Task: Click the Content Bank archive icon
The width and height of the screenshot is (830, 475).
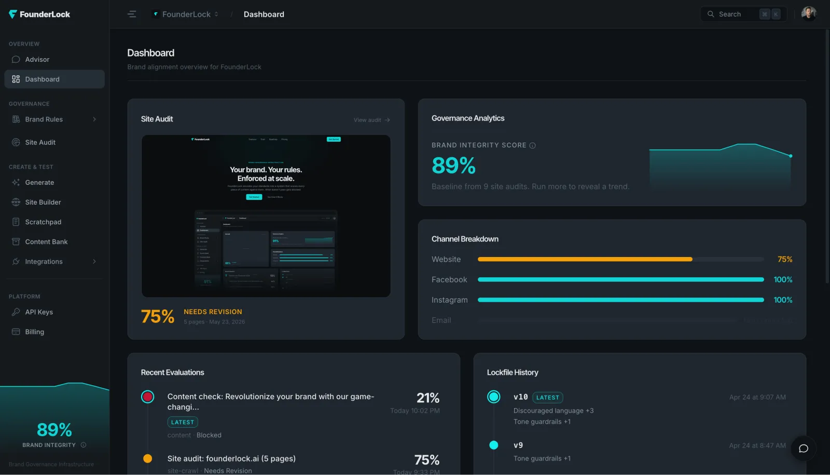Action: [16, 241]
